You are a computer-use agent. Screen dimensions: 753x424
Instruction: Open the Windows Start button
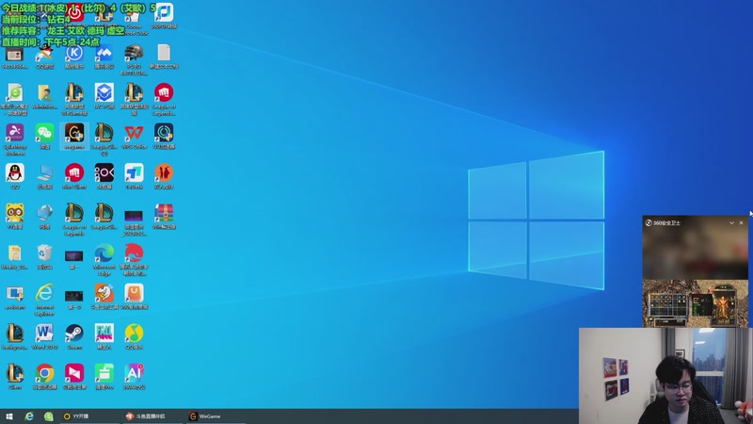[x=9, y=416]
